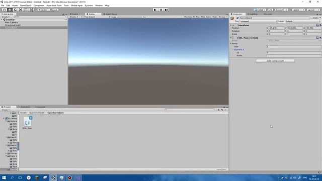The height and width of the screenshot is (181, 322).
Task: Open the Layer dropdown set to Default
Action: [303, 21]
